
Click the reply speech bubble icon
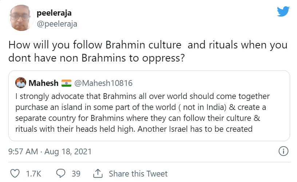(x=60, y=174)
